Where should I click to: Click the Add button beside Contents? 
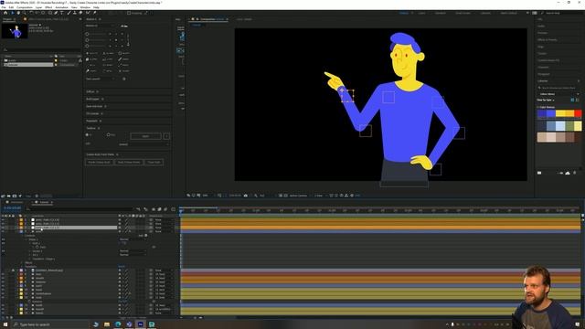point(144,236)
